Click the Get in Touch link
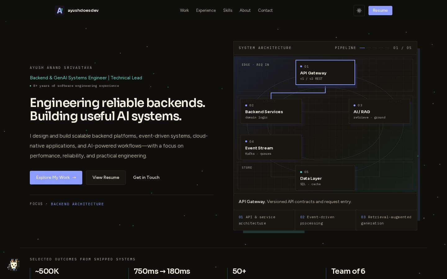 coord(146,178)
